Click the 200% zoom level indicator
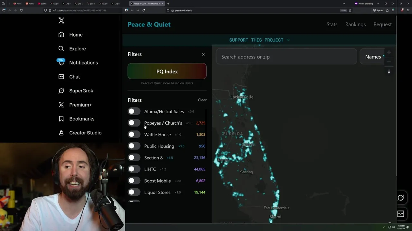Viewport: 412px width, 231px height. tap(343, 10)
